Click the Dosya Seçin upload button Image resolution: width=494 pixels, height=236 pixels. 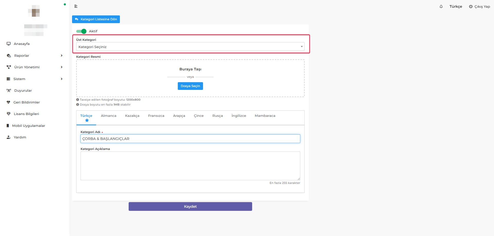190,86
